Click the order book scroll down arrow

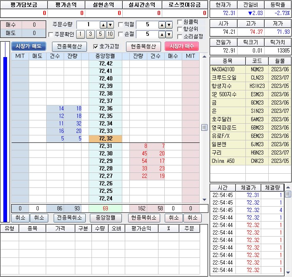pos(204,200)
